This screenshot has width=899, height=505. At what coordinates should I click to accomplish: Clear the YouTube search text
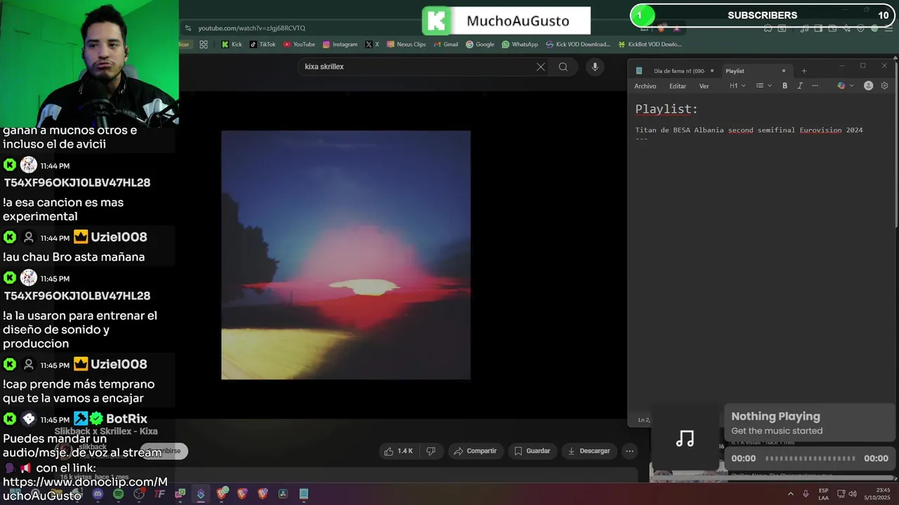[x=541, y=67]
